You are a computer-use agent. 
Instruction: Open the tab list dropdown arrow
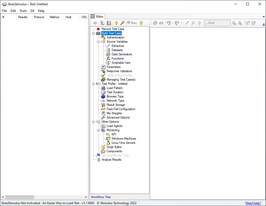click(264, 17)
